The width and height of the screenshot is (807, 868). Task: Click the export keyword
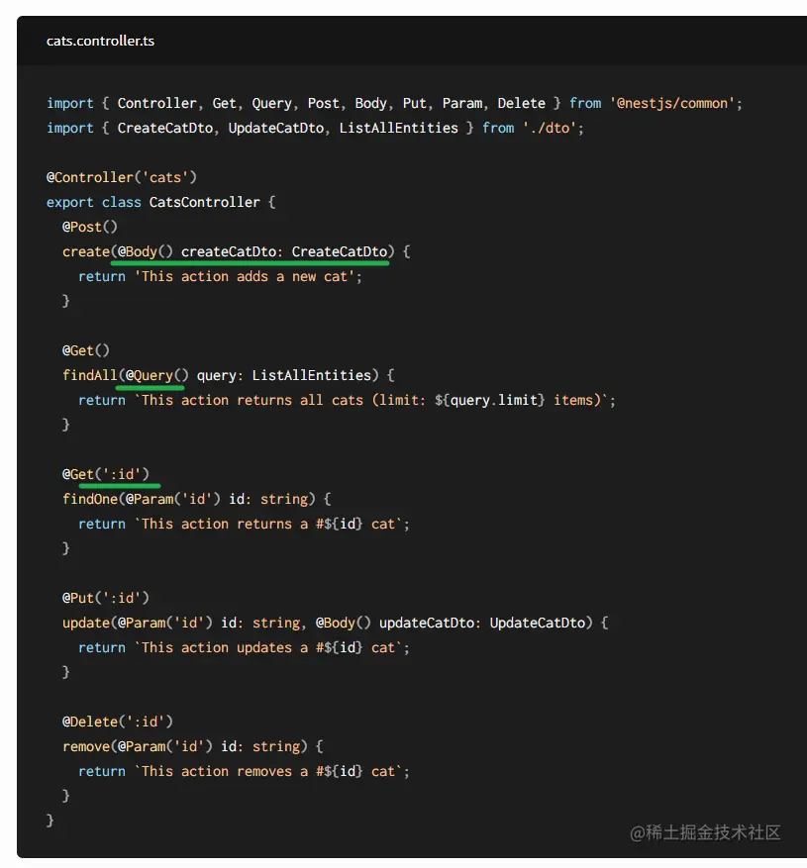coord(69,203)
